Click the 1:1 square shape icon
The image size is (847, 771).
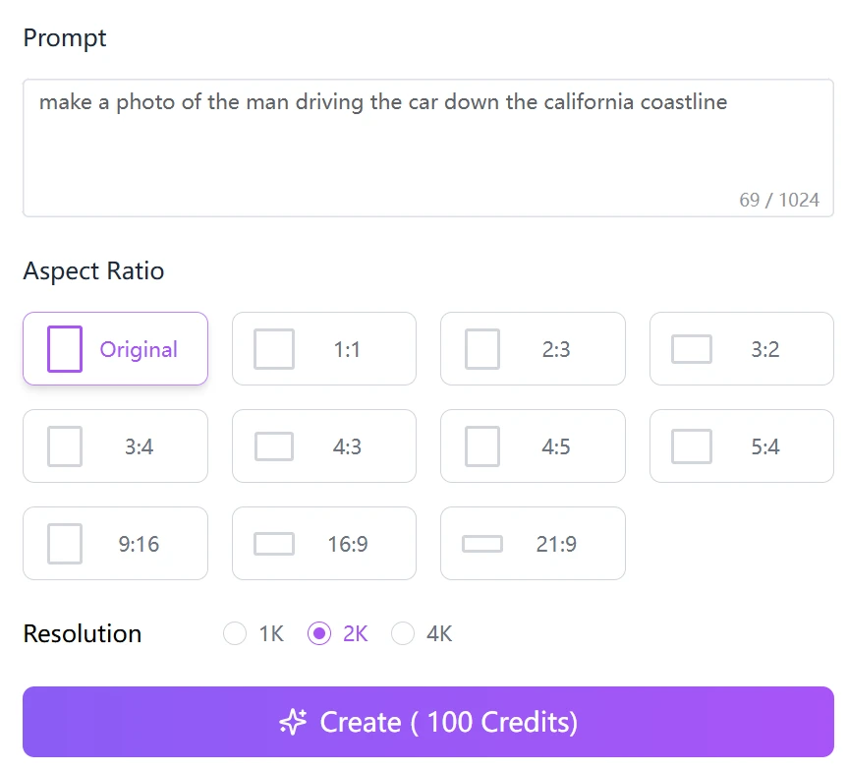click(x=274, y=349)
